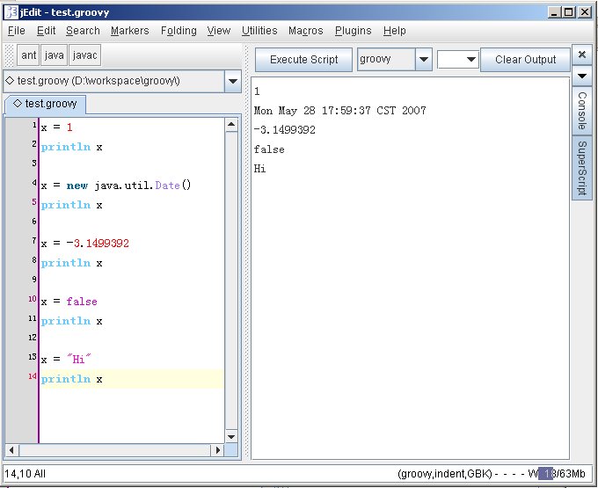Open the Search menu
598x488 pixels.
[83, 31]
